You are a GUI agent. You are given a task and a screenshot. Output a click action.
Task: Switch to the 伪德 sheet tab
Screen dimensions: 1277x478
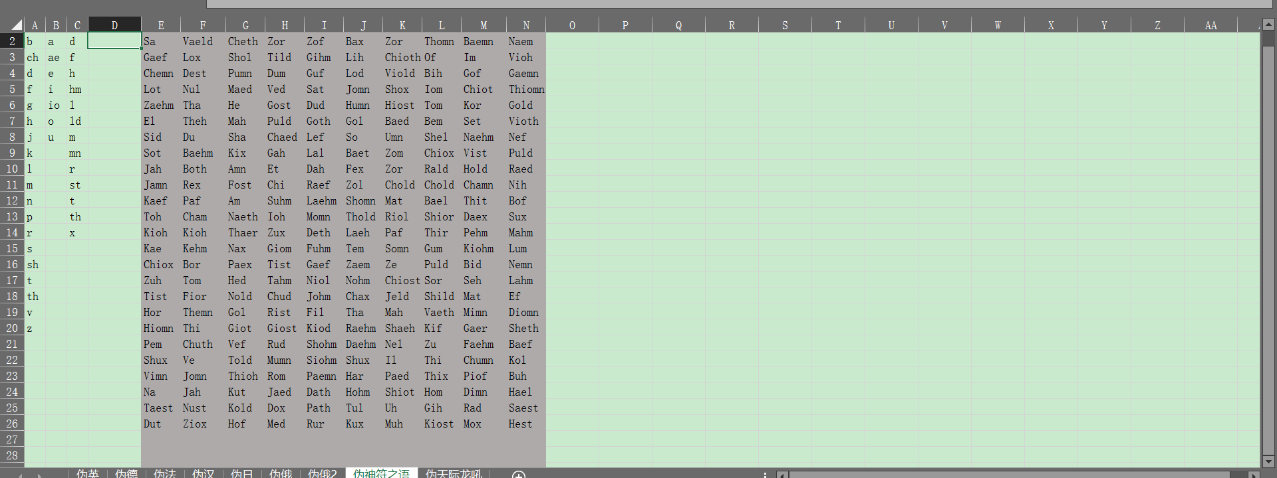point(126,473)
